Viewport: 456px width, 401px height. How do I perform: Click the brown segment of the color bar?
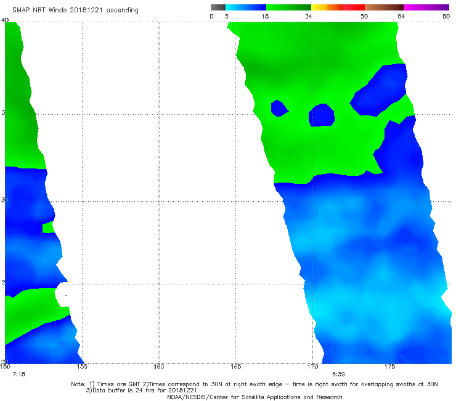point(384,7)
